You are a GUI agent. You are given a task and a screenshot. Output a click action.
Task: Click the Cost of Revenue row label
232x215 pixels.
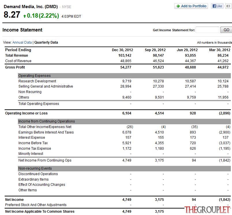tap(18, 61)
